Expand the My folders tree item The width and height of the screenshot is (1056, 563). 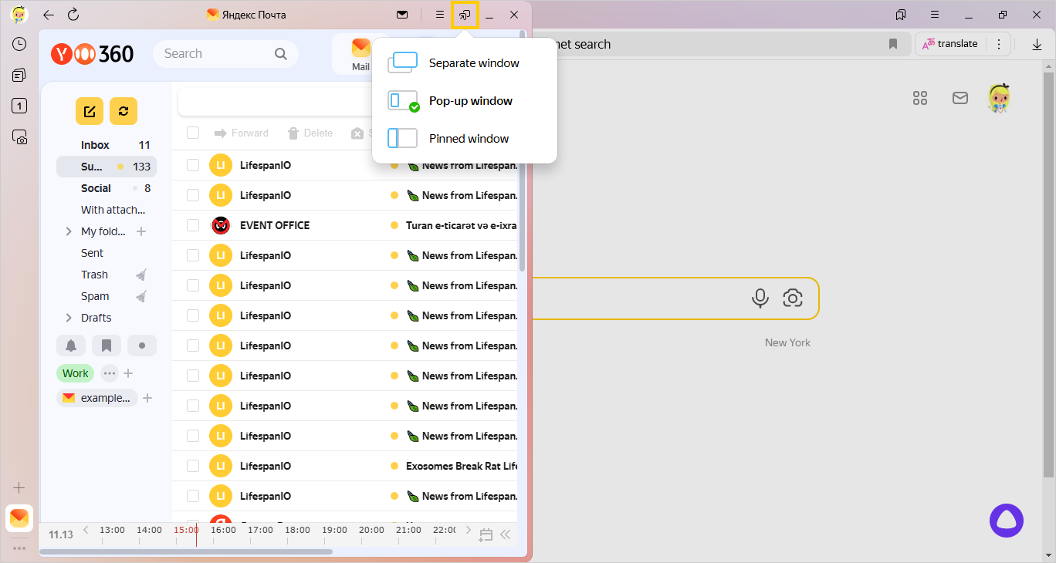click(x=69, y=231)
